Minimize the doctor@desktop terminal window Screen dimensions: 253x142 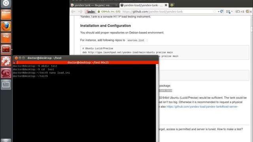click(x=20, y=58)
